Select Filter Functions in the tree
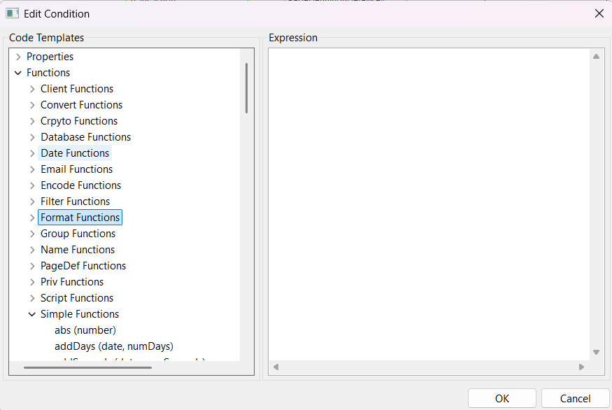Screen dimensions: 612x410 pos(76,201)
